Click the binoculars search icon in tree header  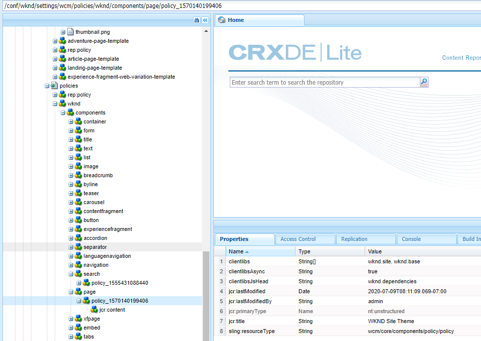coord(196,20)
